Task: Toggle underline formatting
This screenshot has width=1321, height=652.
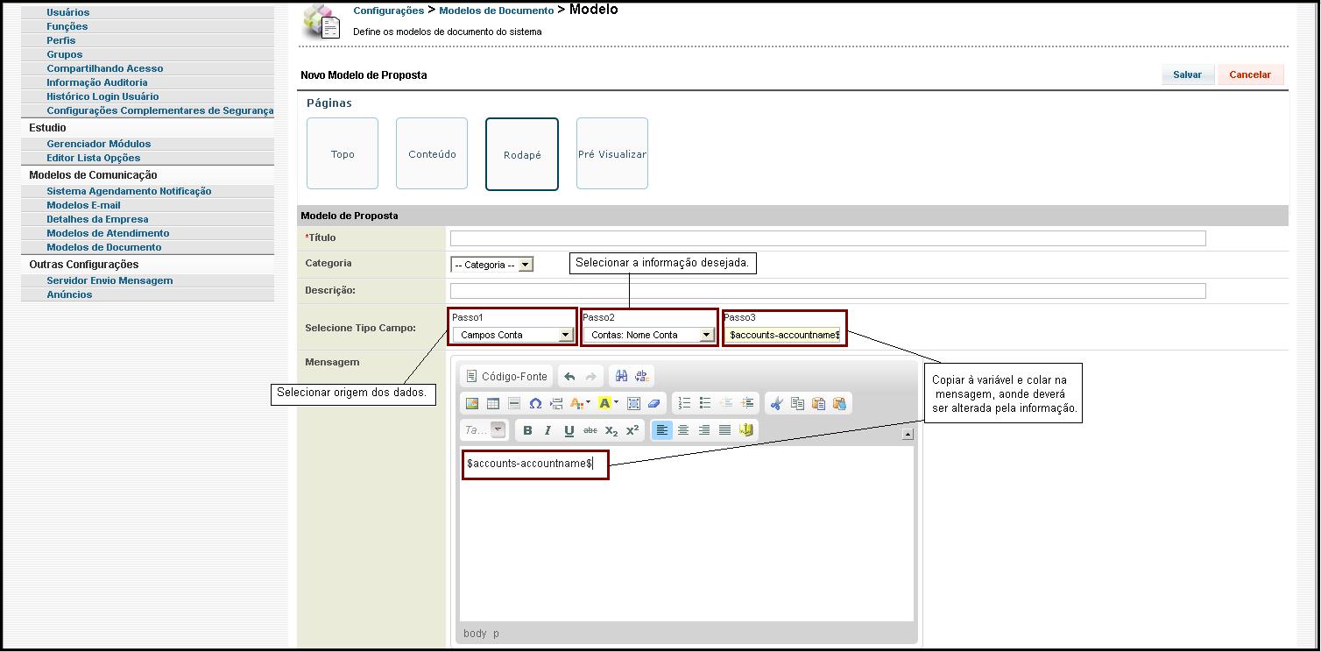Action: [570, 429]
